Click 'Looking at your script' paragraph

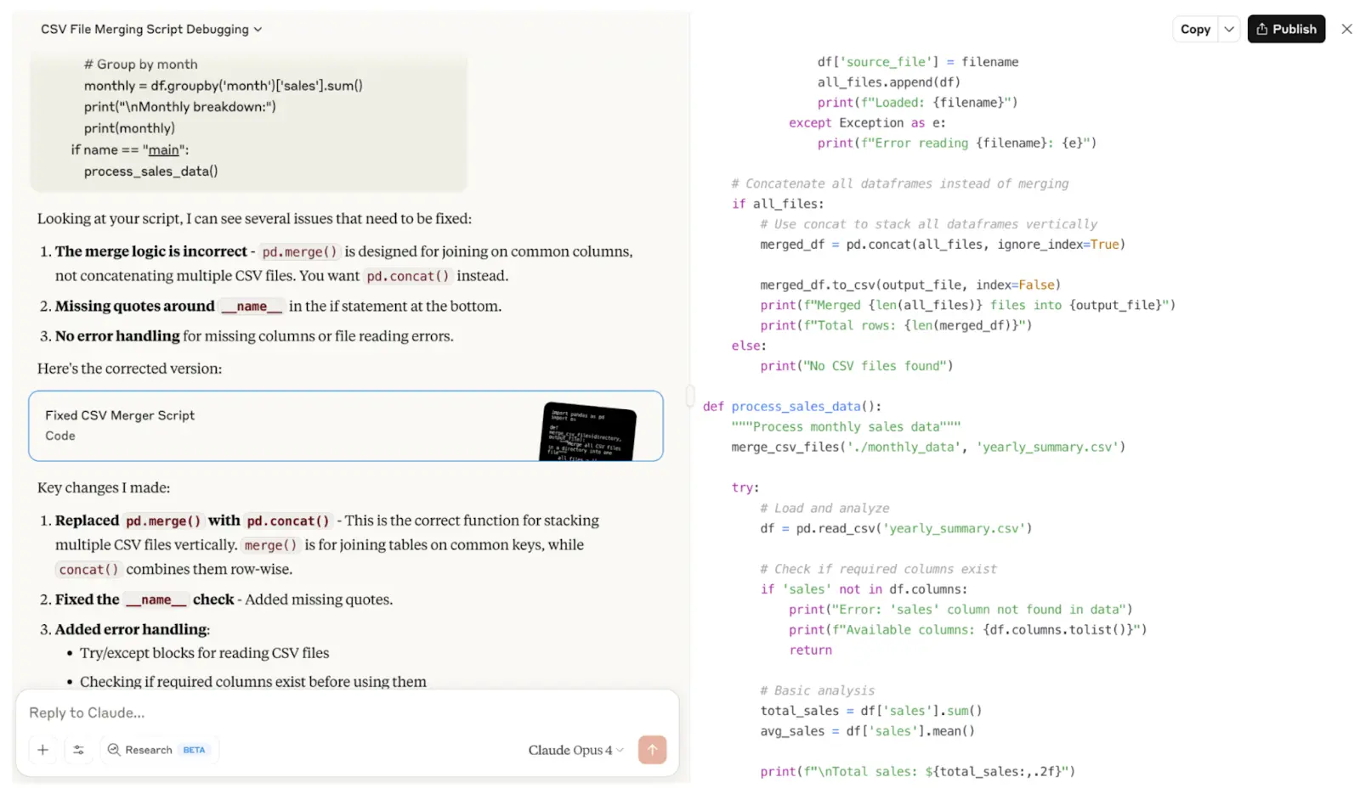coord(254,218)
